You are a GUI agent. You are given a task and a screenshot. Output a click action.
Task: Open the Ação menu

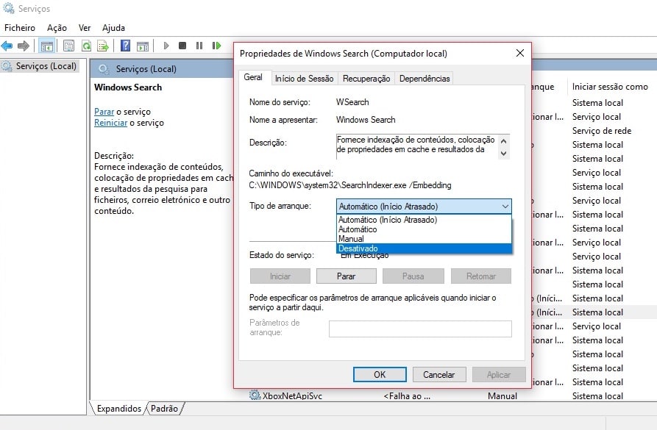tap(57, 28)
